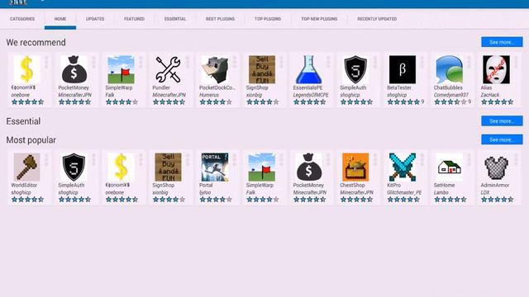Click the KitPro plugin name

pos(393,185)
